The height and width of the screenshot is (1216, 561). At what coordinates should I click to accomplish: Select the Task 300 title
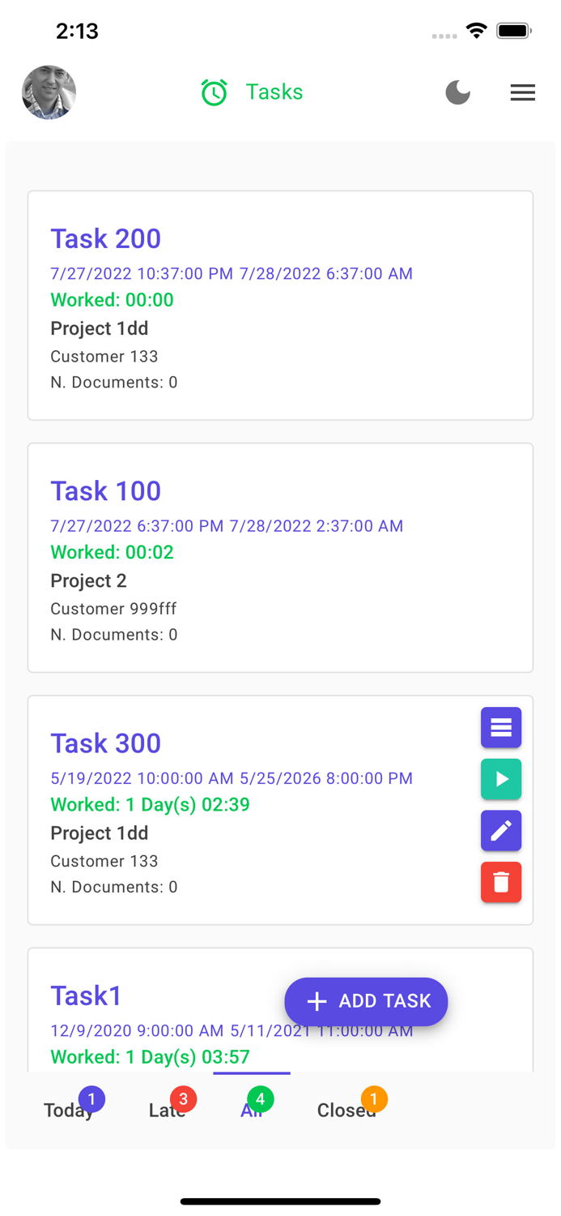[x=105, y=743]
